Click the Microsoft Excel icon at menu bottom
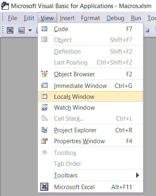The image size is (156, 196). click(44, 187)
